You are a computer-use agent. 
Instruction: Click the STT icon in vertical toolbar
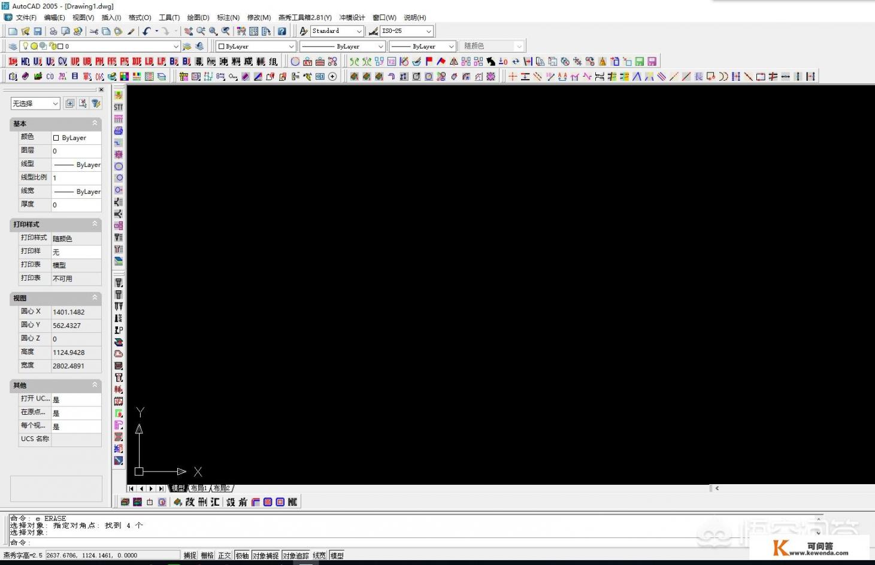coord(119,107)
